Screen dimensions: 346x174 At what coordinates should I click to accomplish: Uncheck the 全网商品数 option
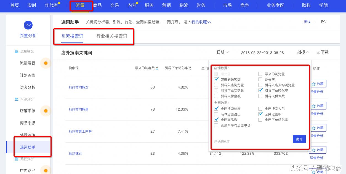tap(216, 119)
